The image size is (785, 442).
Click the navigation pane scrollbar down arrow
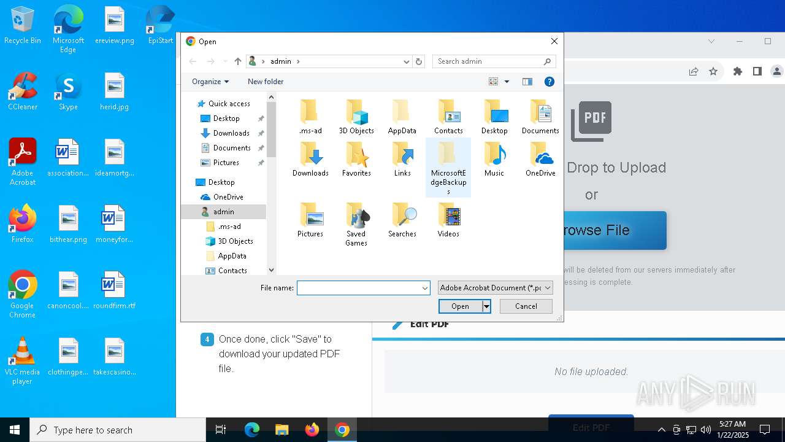271,270
